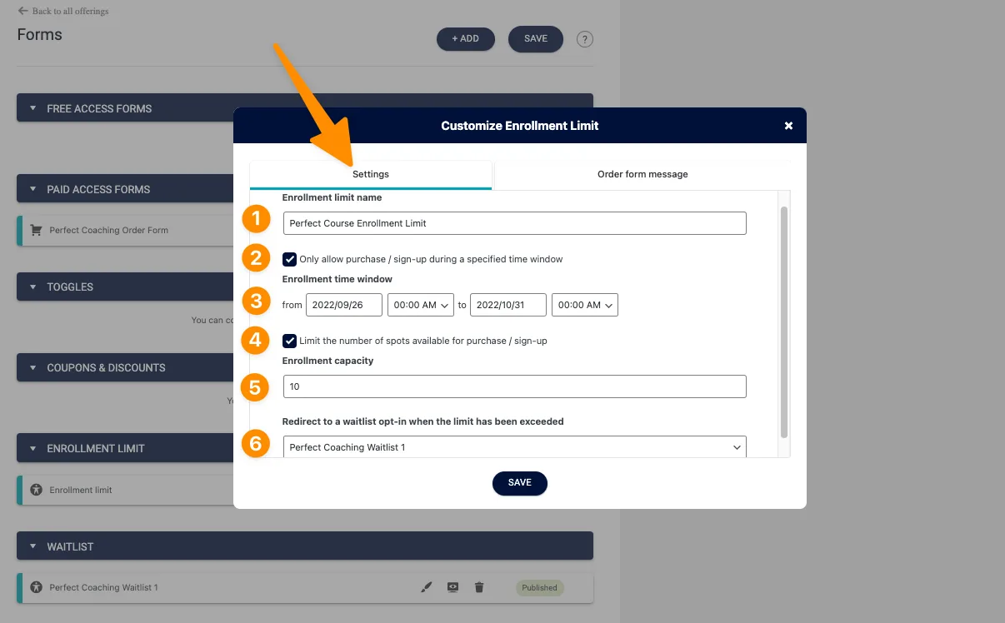Preview Perfect Coaching Waitlist 1 with the eye icon
The image size is (1005, 623).
click(x=452, y=587)
